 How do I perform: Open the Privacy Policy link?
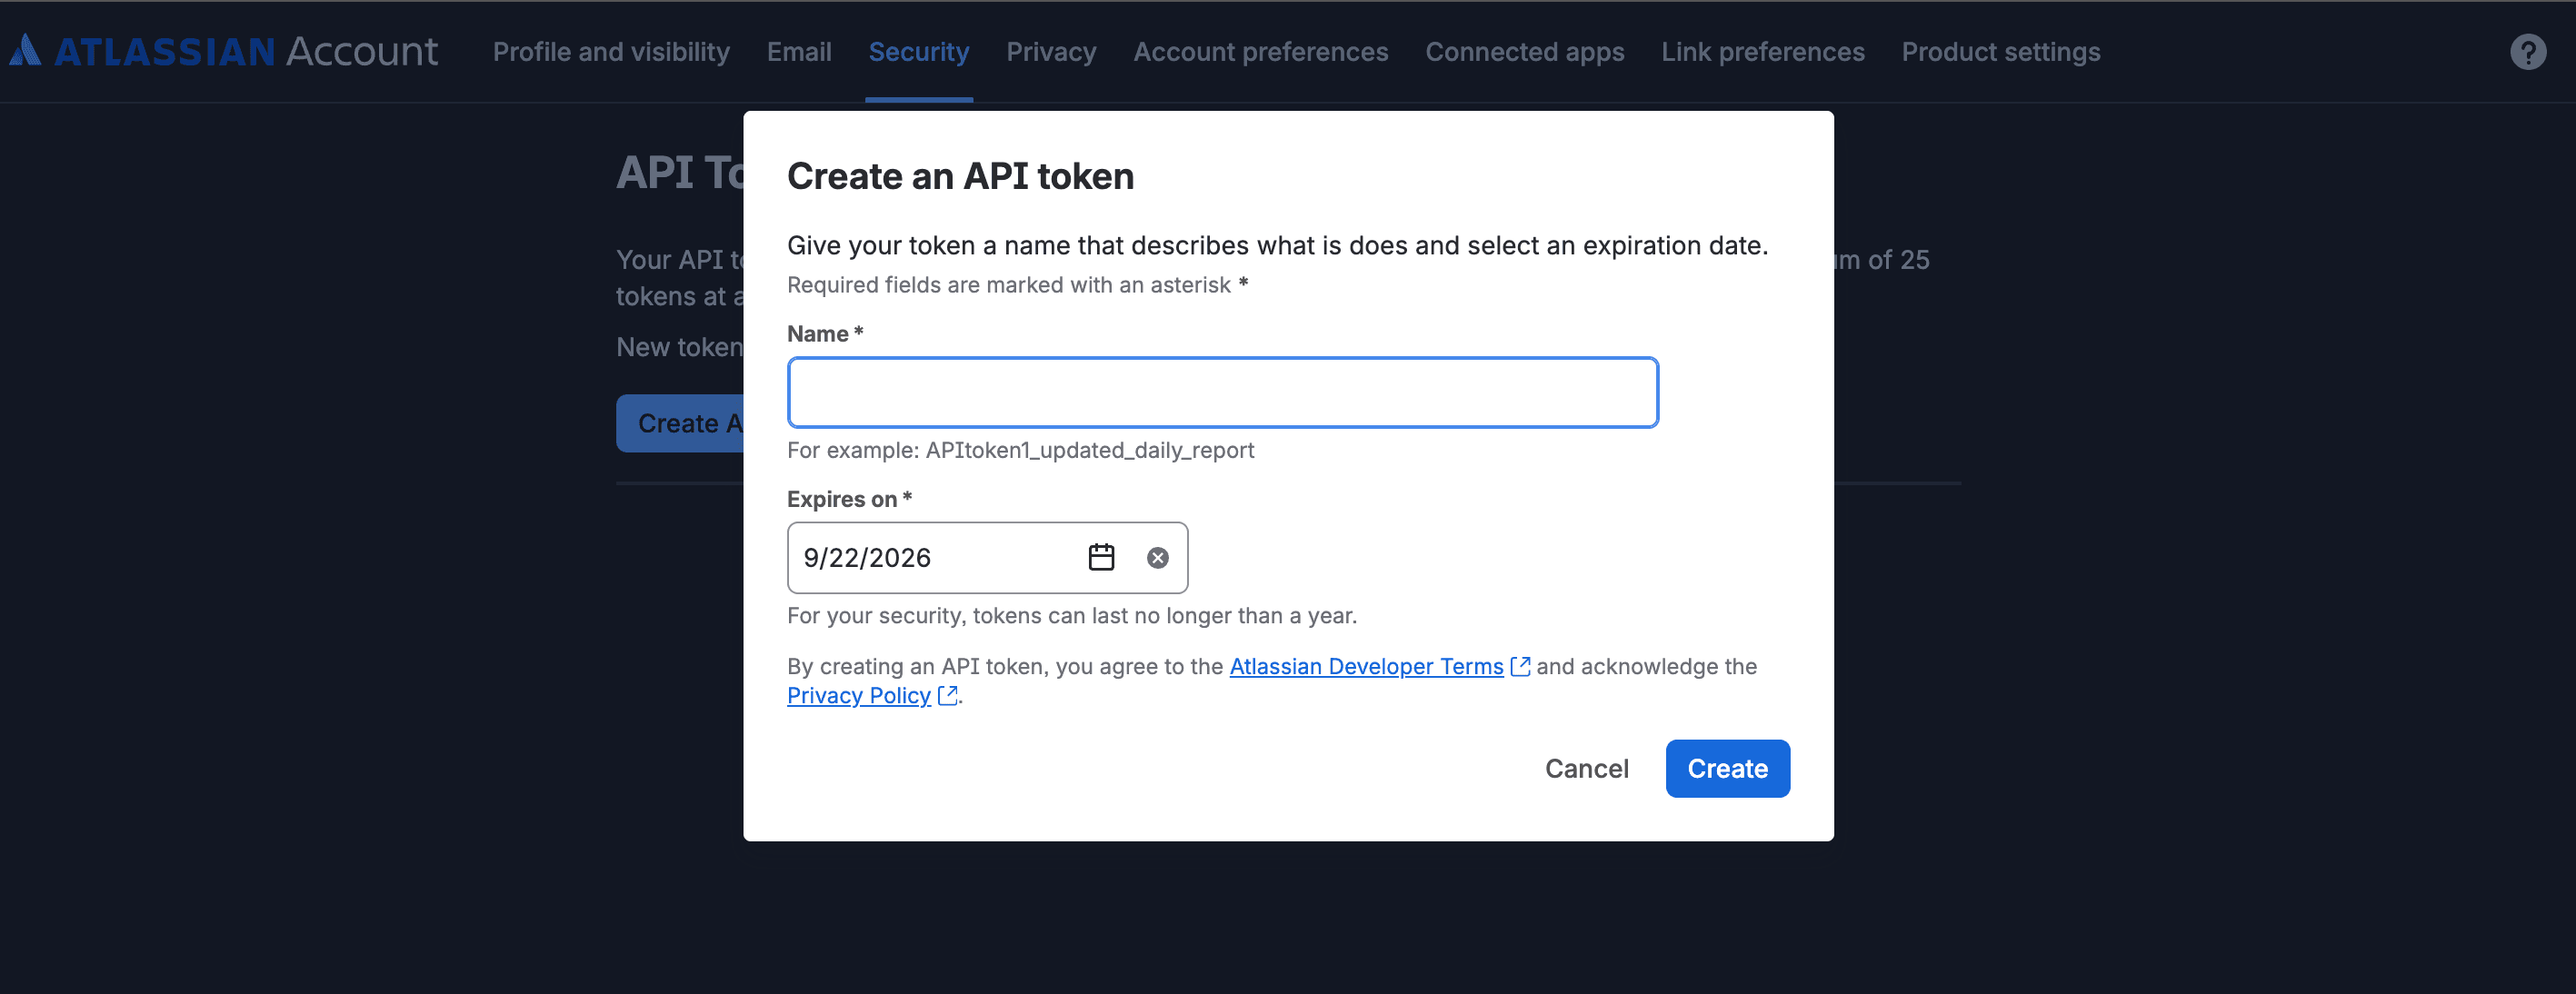click(858, 695)
